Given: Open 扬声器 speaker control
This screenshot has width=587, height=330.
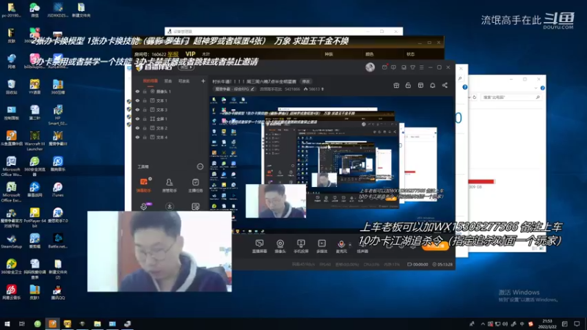Looking at the screenshot, I should point(362,246).
